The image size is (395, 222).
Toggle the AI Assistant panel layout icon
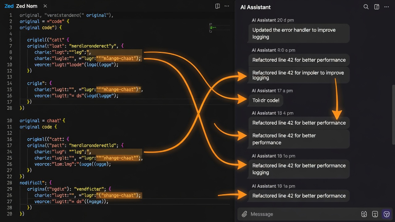[376, 7]
